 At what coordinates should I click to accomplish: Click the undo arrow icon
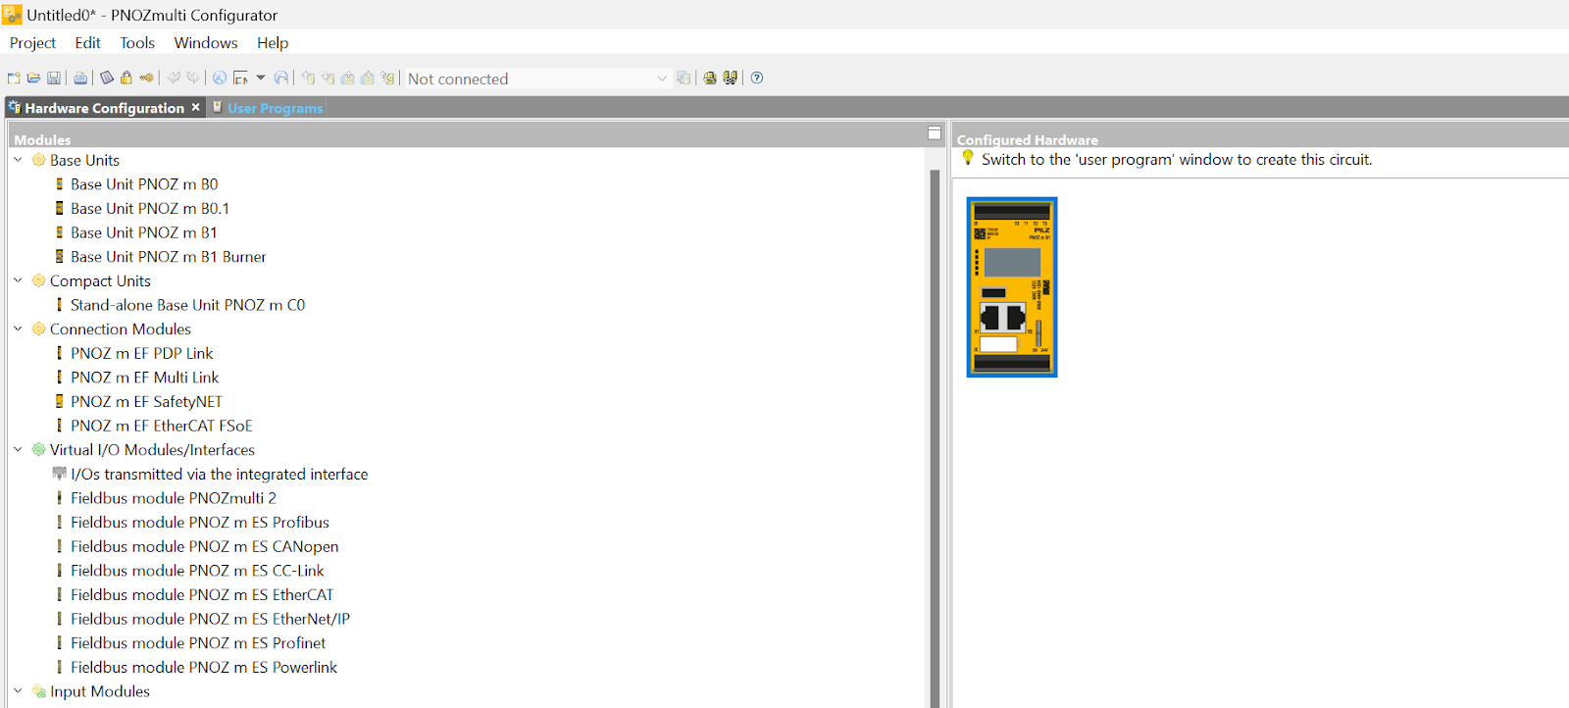point(174,78)
